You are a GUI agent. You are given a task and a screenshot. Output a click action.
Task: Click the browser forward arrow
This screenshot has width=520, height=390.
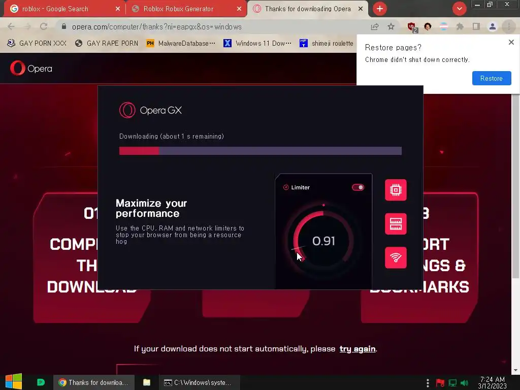coord(27,26)
